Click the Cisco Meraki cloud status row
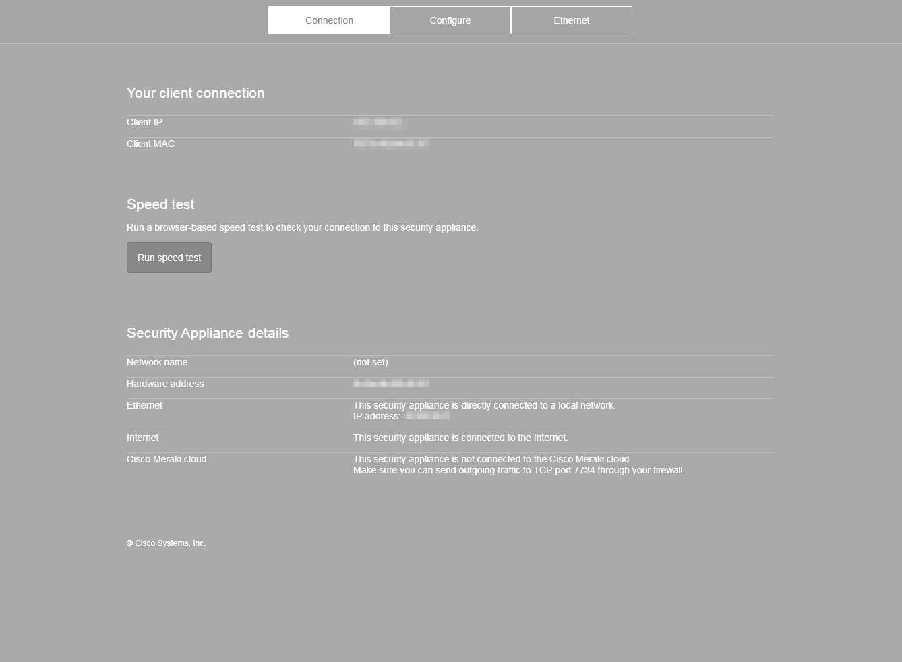 [x=167, y=459]
